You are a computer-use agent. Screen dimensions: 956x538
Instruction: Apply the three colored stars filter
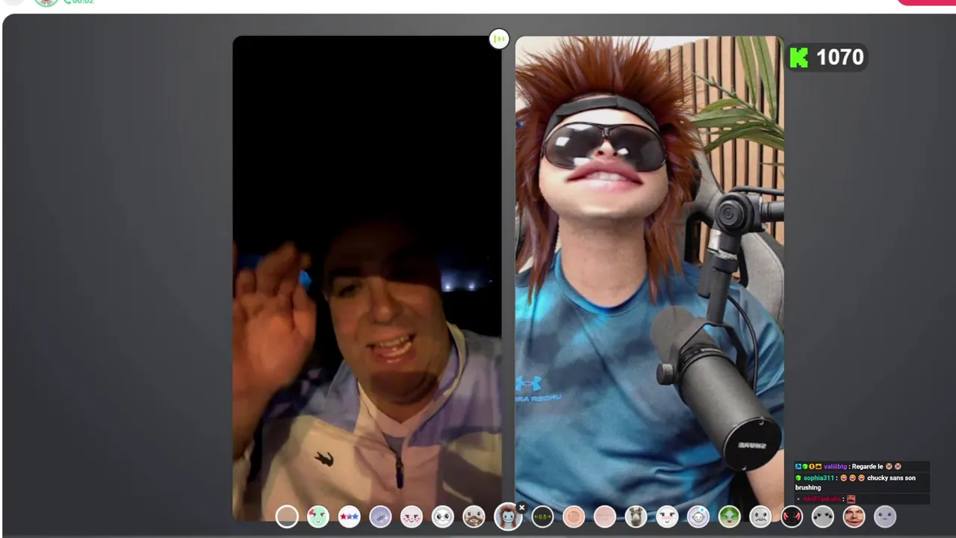point(350,516)
